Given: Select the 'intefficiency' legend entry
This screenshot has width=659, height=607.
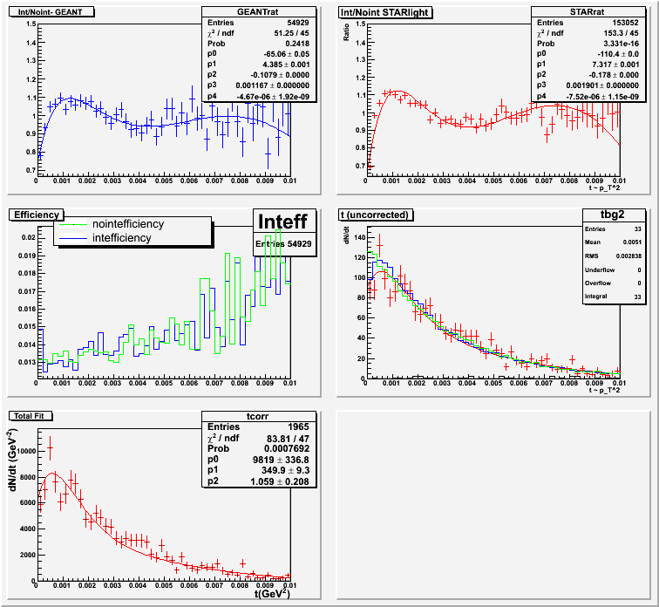Looking at the screenshot, I should click(x=121, y=237).
